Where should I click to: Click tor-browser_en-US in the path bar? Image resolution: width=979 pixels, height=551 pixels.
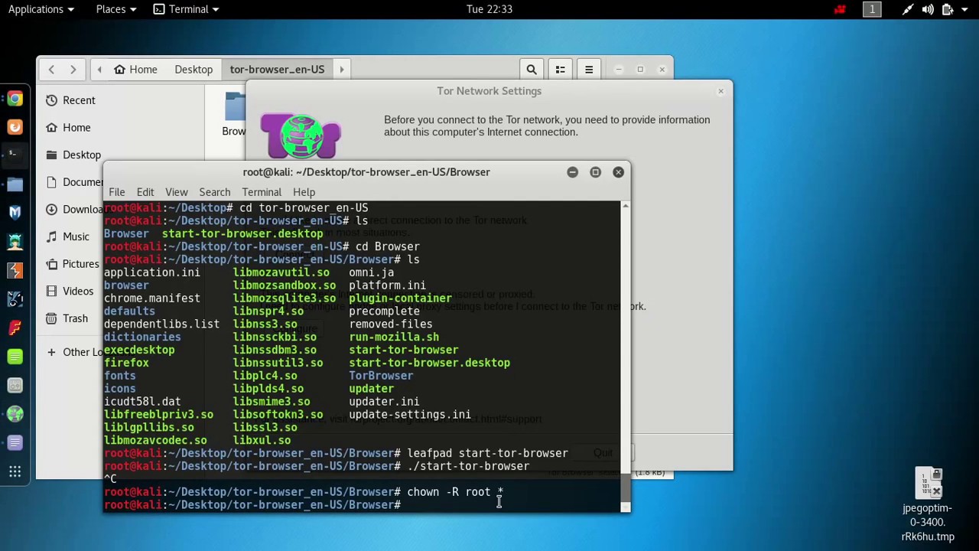point(277,70)
